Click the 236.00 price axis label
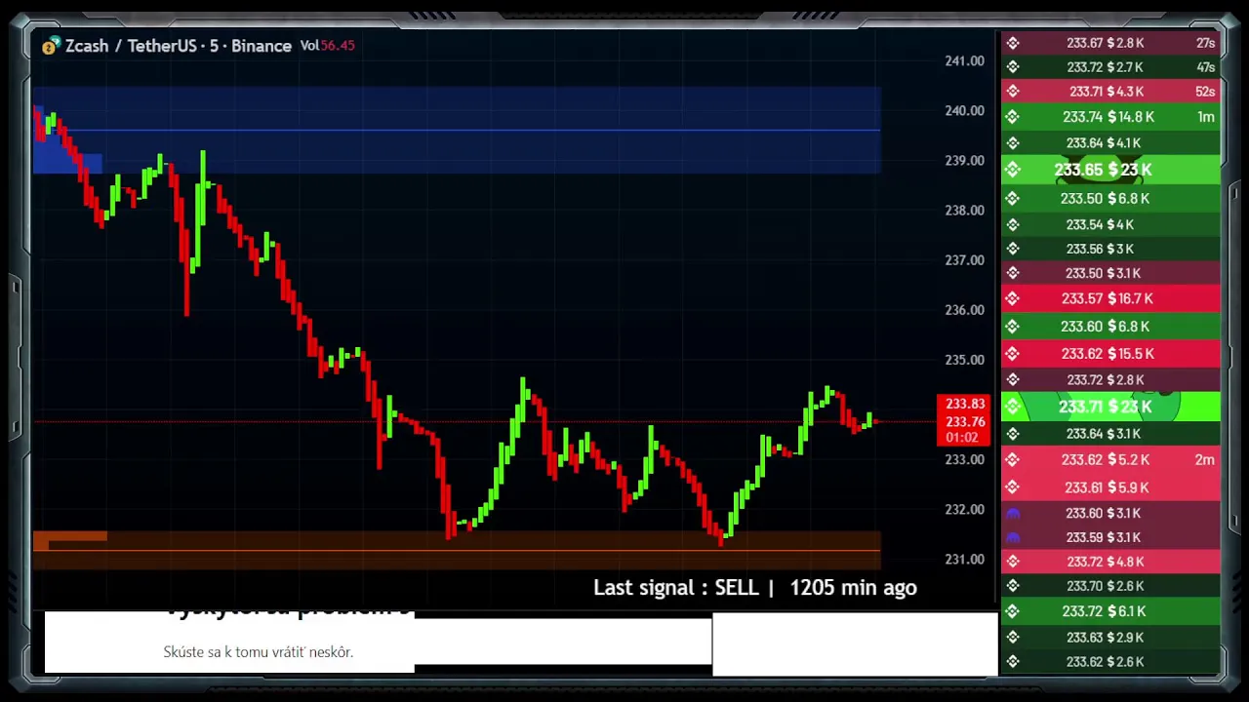 [x=964, y=310]
